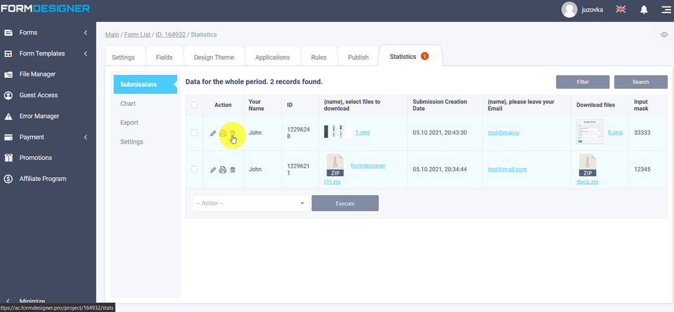Screen dimensions: 674x312
Task: Click the Filter button
Action: point(583,82)
